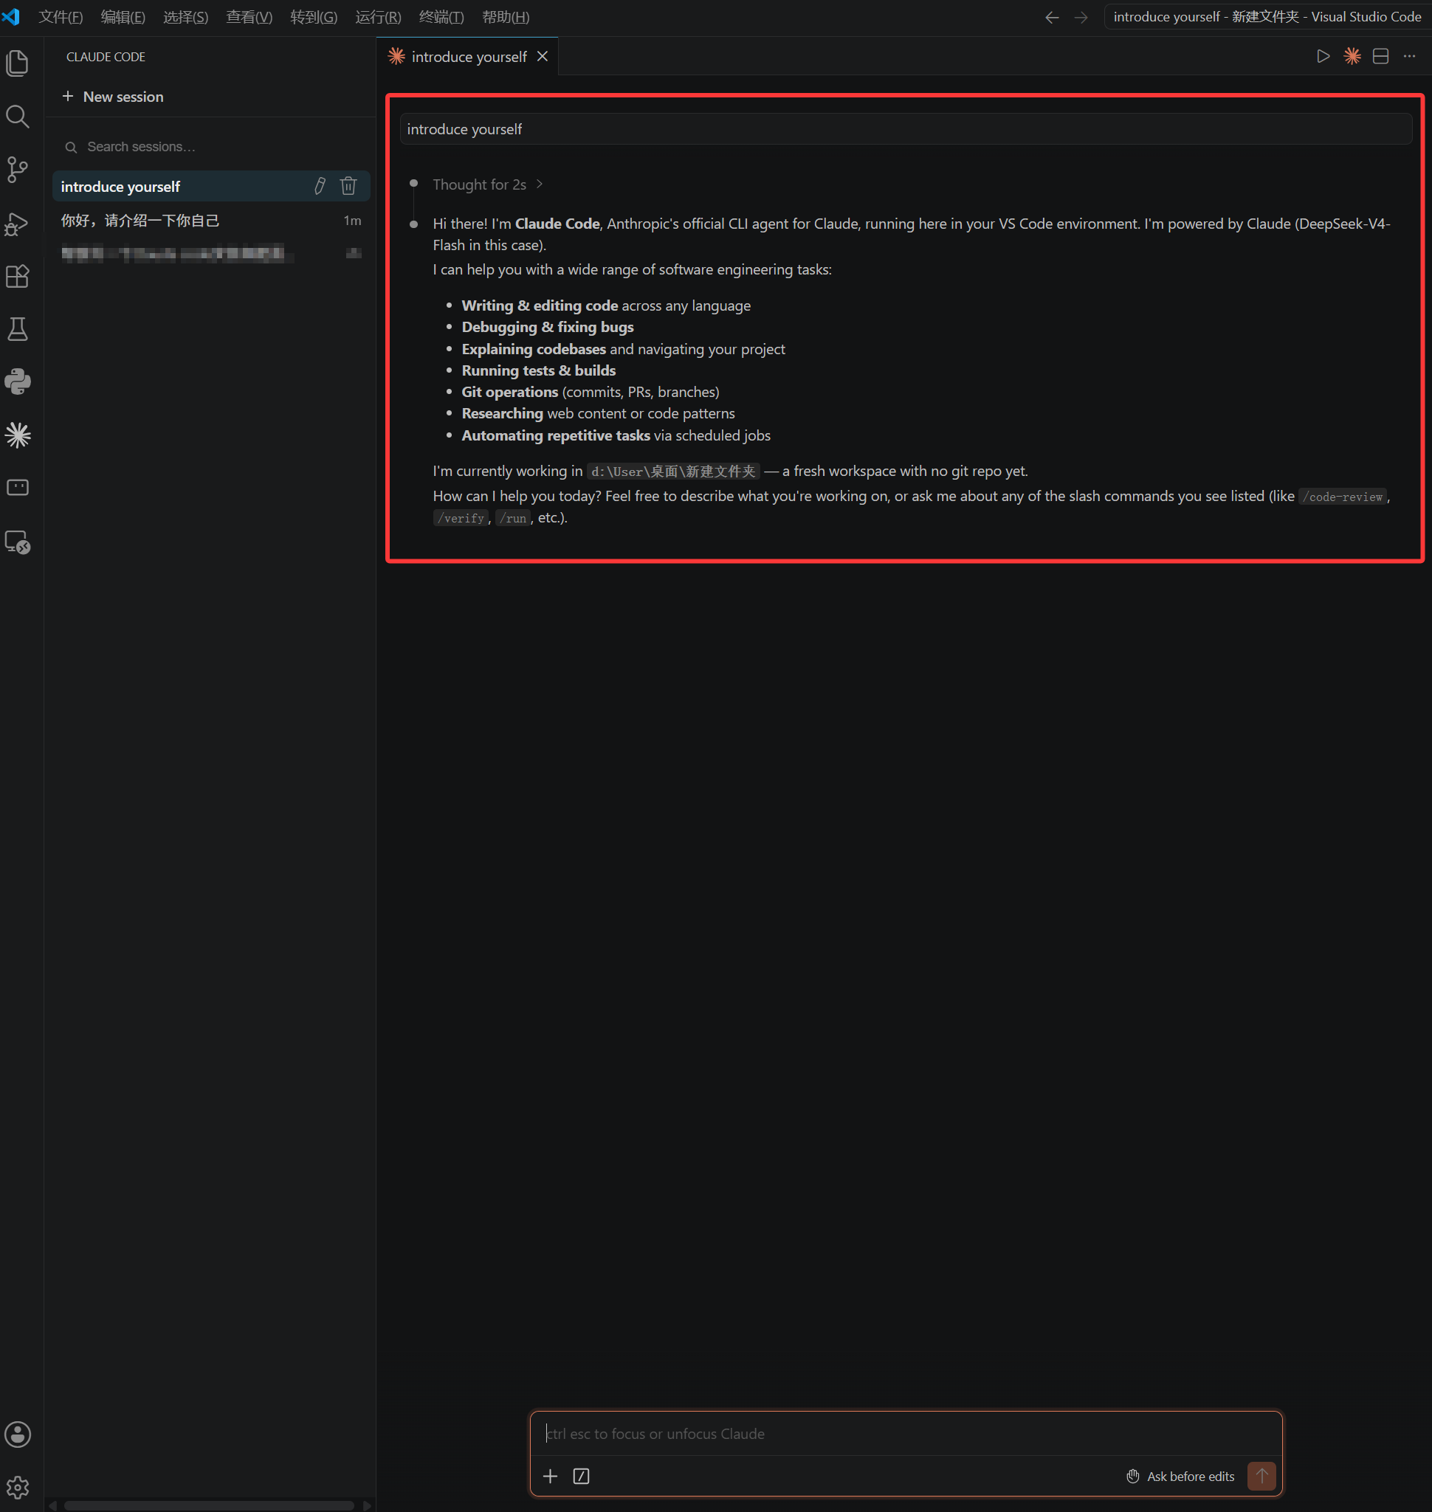Start a New session
This screenshot has height=1512, width=1432.
point(112,96)
